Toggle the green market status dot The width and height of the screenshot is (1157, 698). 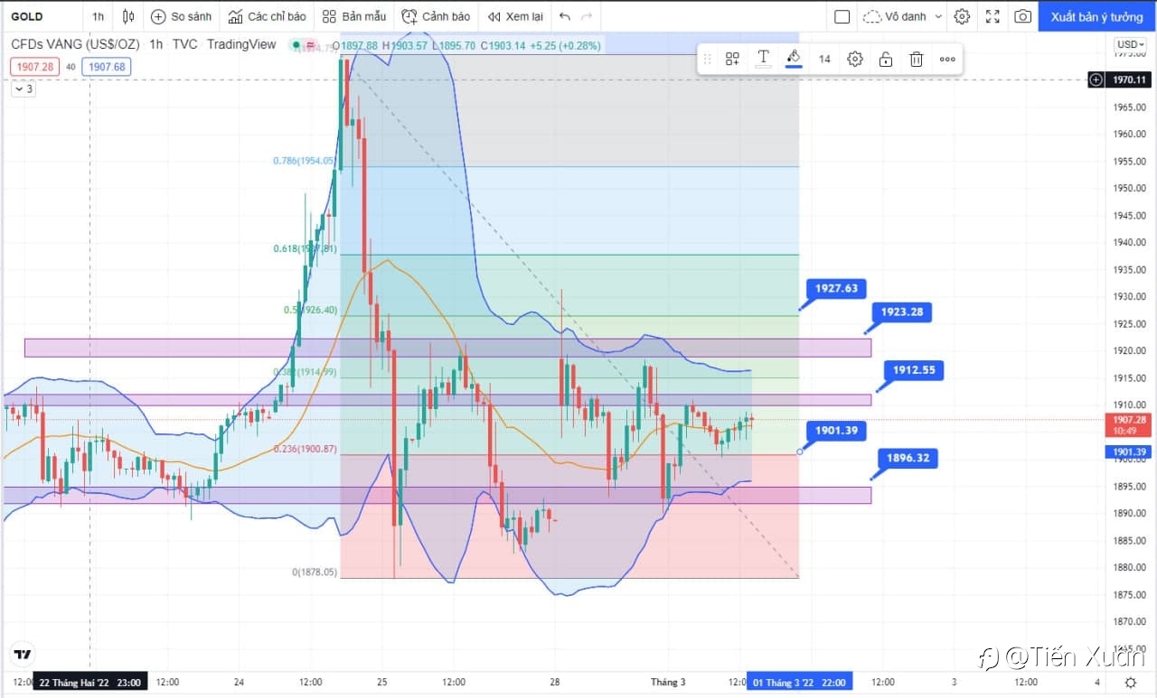click(x=296, y=44)
